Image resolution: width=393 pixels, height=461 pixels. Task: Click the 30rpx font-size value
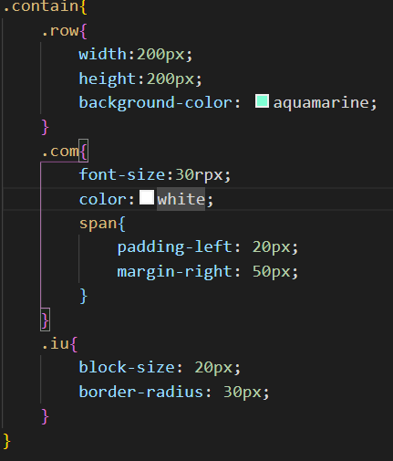pos(199,175)
